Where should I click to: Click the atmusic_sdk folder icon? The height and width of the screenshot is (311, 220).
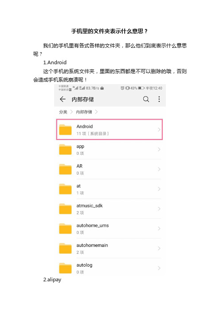point(65,209)
